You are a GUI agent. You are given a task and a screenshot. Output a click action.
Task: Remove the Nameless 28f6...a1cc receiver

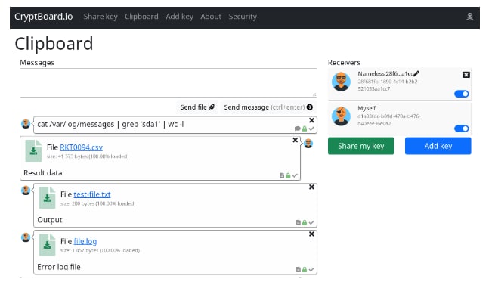[466, 75]
